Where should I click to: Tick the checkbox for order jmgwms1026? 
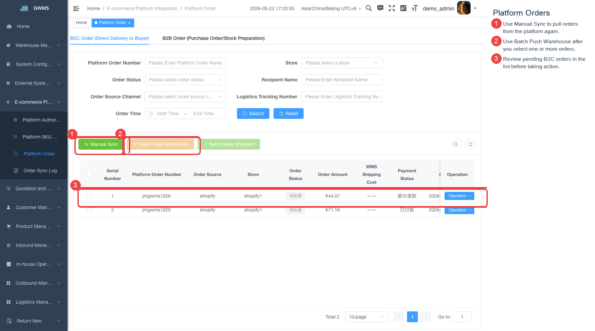click(x=90, y=196)
